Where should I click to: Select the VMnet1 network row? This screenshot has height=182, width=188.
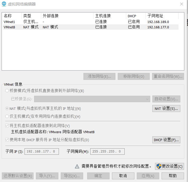[91, 22]
